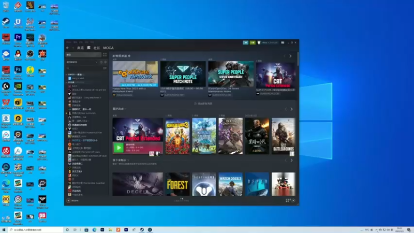Select Crazy Machines 3 in library list
Image resolution: width=414 pixels, height=233 pixels.
point(85,97)
